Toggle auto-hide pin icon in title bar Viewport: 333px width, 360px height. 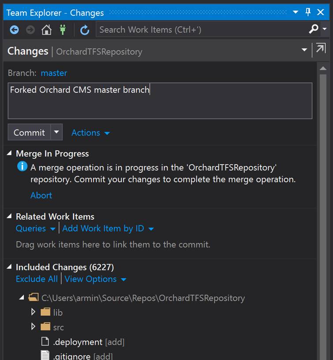308,12
